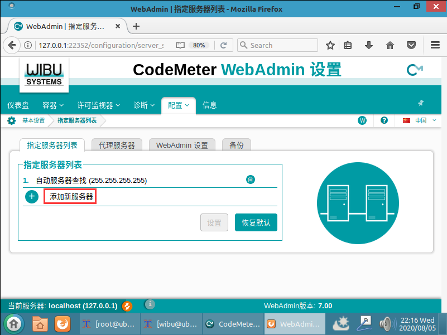Open the taskbar start menu home button
The height and width of the screenshot is (335, 447).
[14, 324]
